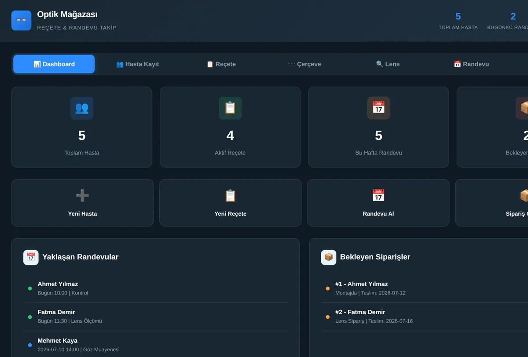528x357 pixels.
Task: Open pending order #1 - Ahmet Yılmaz
Action: tap(425, 288)
